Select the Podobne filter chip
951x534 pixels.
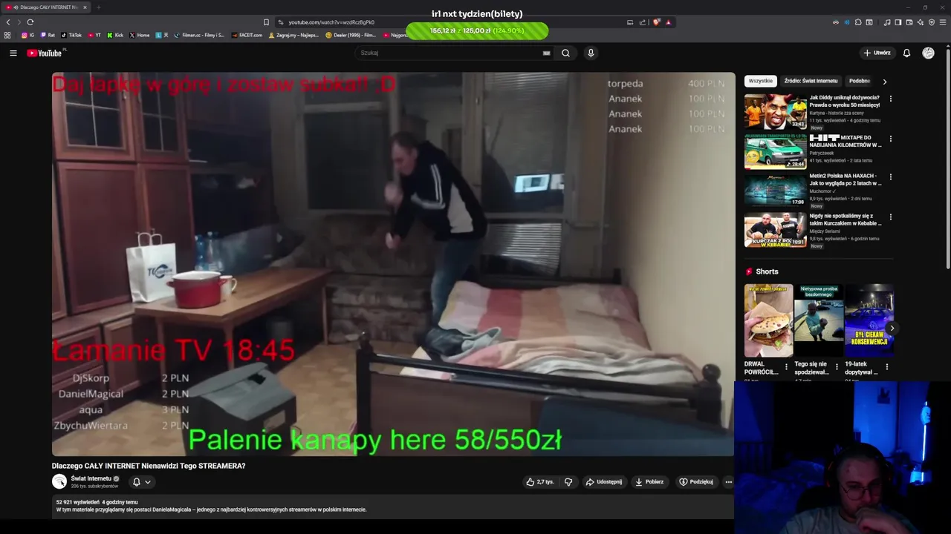click(x=860, y=81)
